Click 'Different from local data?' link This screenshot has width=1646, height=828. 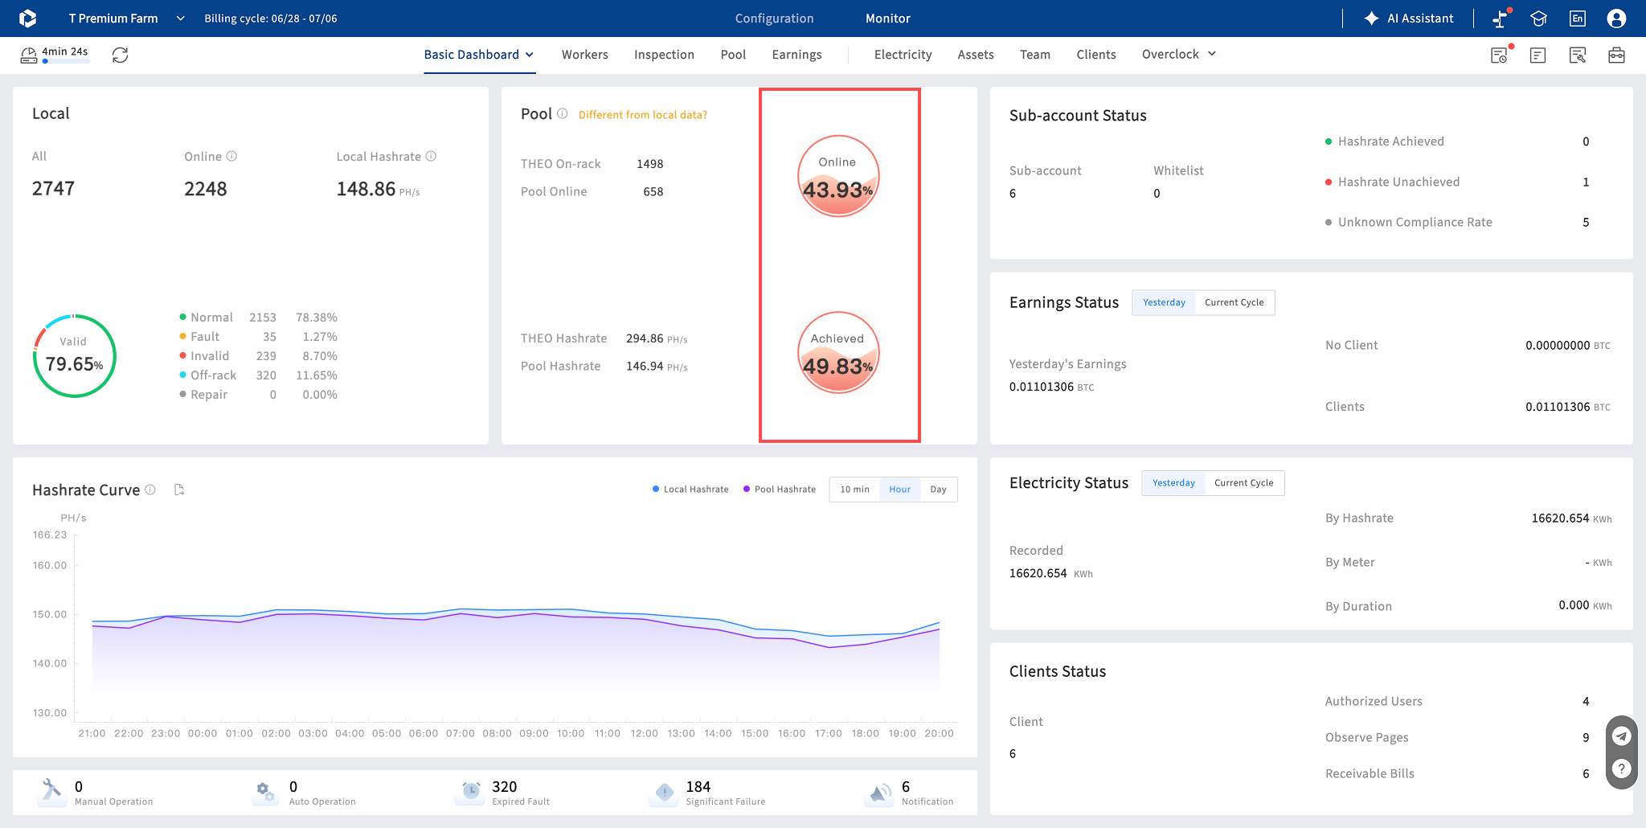[x=643, y=115]
